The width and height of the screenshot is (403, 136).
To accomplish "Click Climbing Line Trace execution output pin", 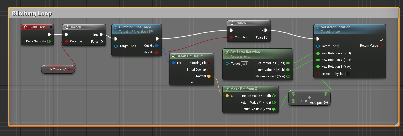I will (x=157, y=39).
